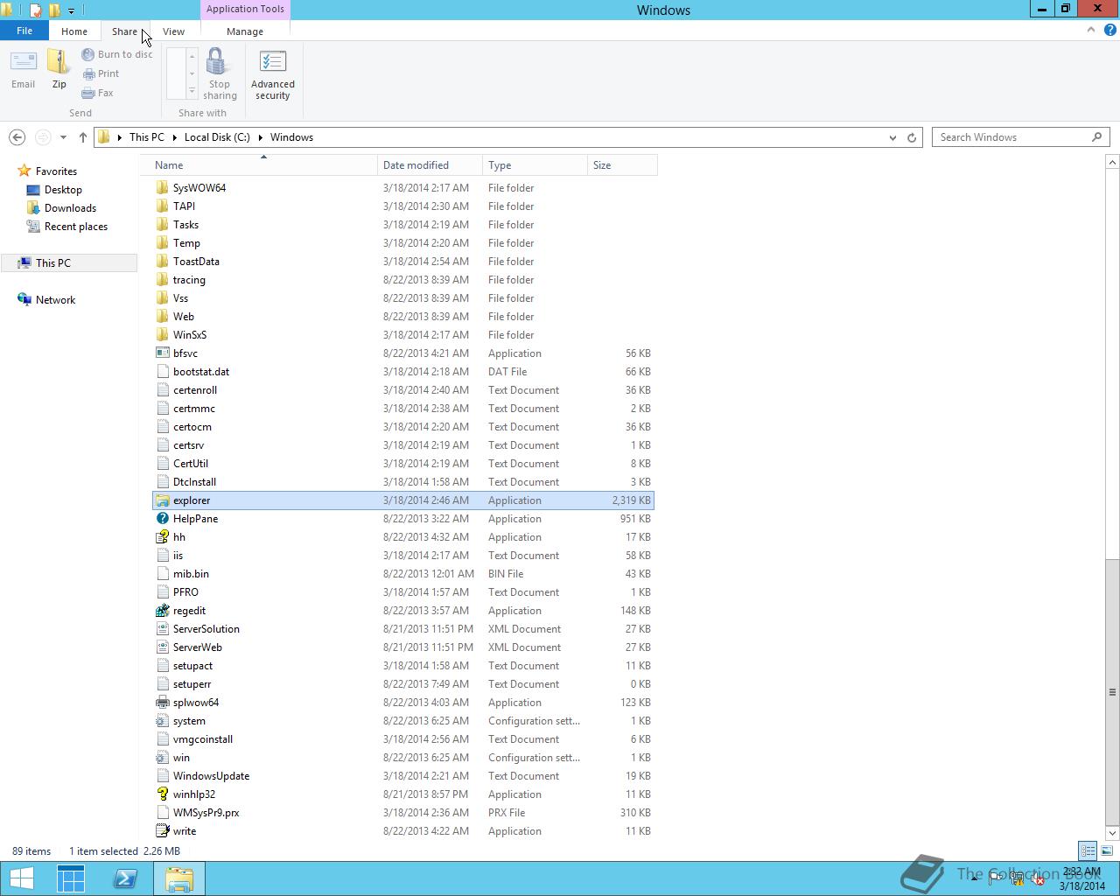Screen dimensions: 1120x896
Task: Click Windows breadcrumb in address bar
Action: pos(291,137)
